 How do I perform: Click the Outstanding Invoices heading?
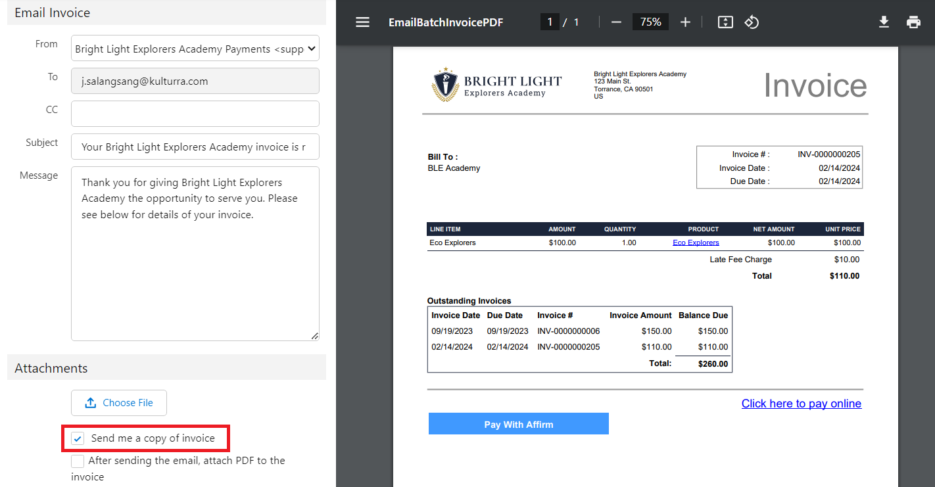click(x=469, y=301)
